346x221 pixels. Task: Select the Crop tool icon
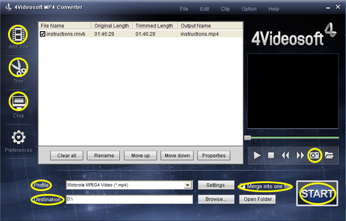pyautogui.click(x=18, y=101)
